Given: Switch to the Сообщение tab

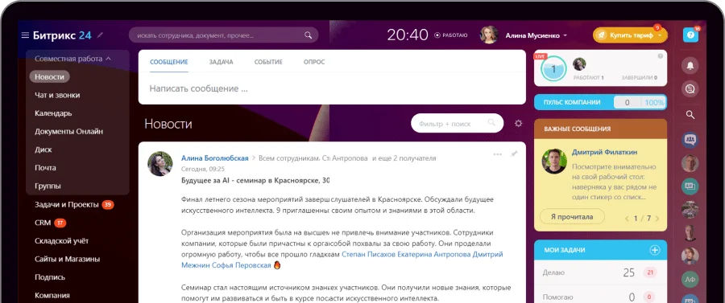Looking at the screenshot, I should click(169, 62).
